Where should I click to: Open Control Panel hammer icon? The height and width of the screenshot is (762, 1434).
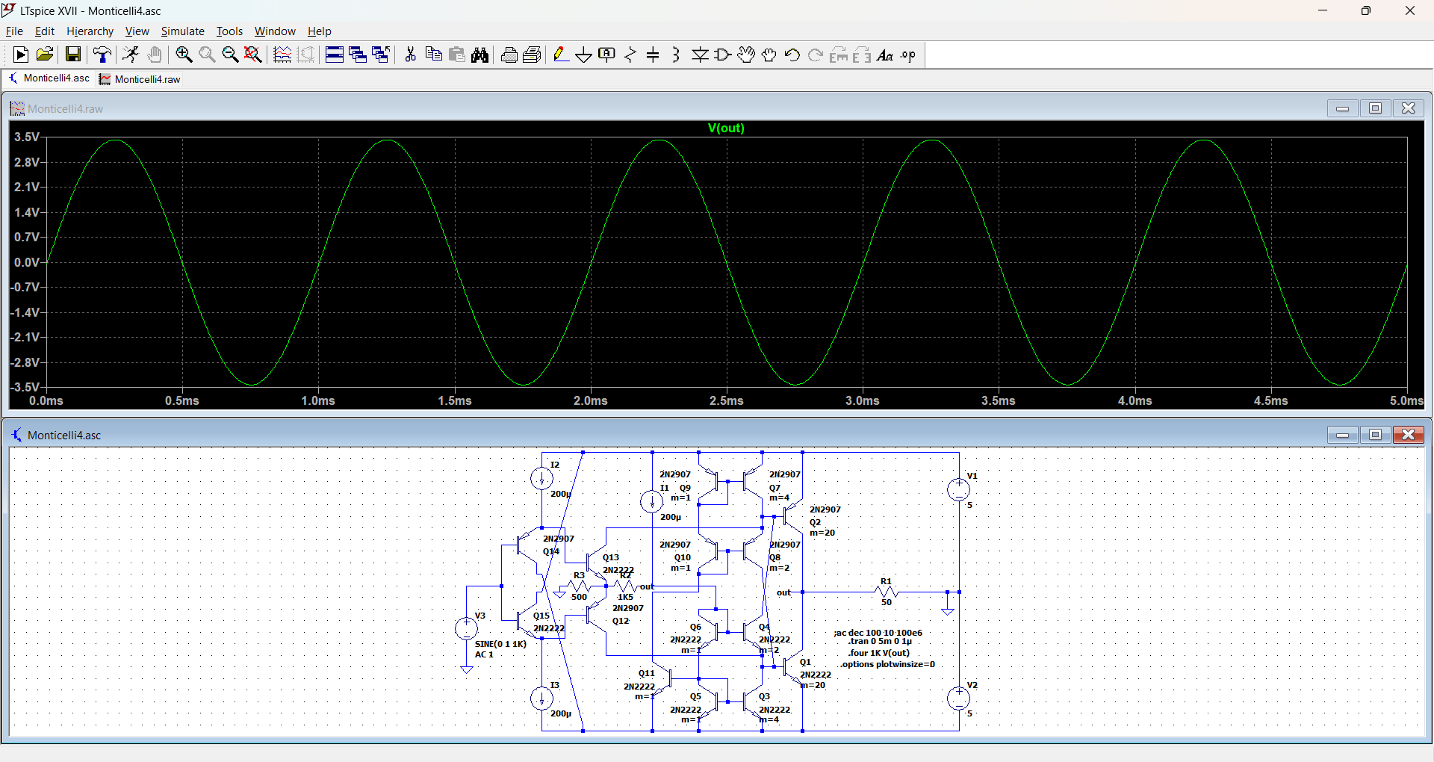tap(102, 55)
